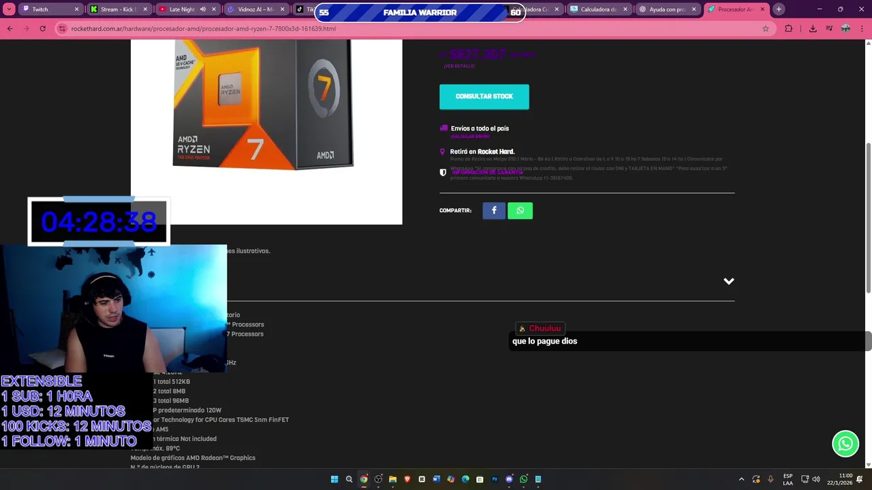Switch the ESP LAA input language
Viewport: 872px width, 490px height.
(x=788, y=479)
